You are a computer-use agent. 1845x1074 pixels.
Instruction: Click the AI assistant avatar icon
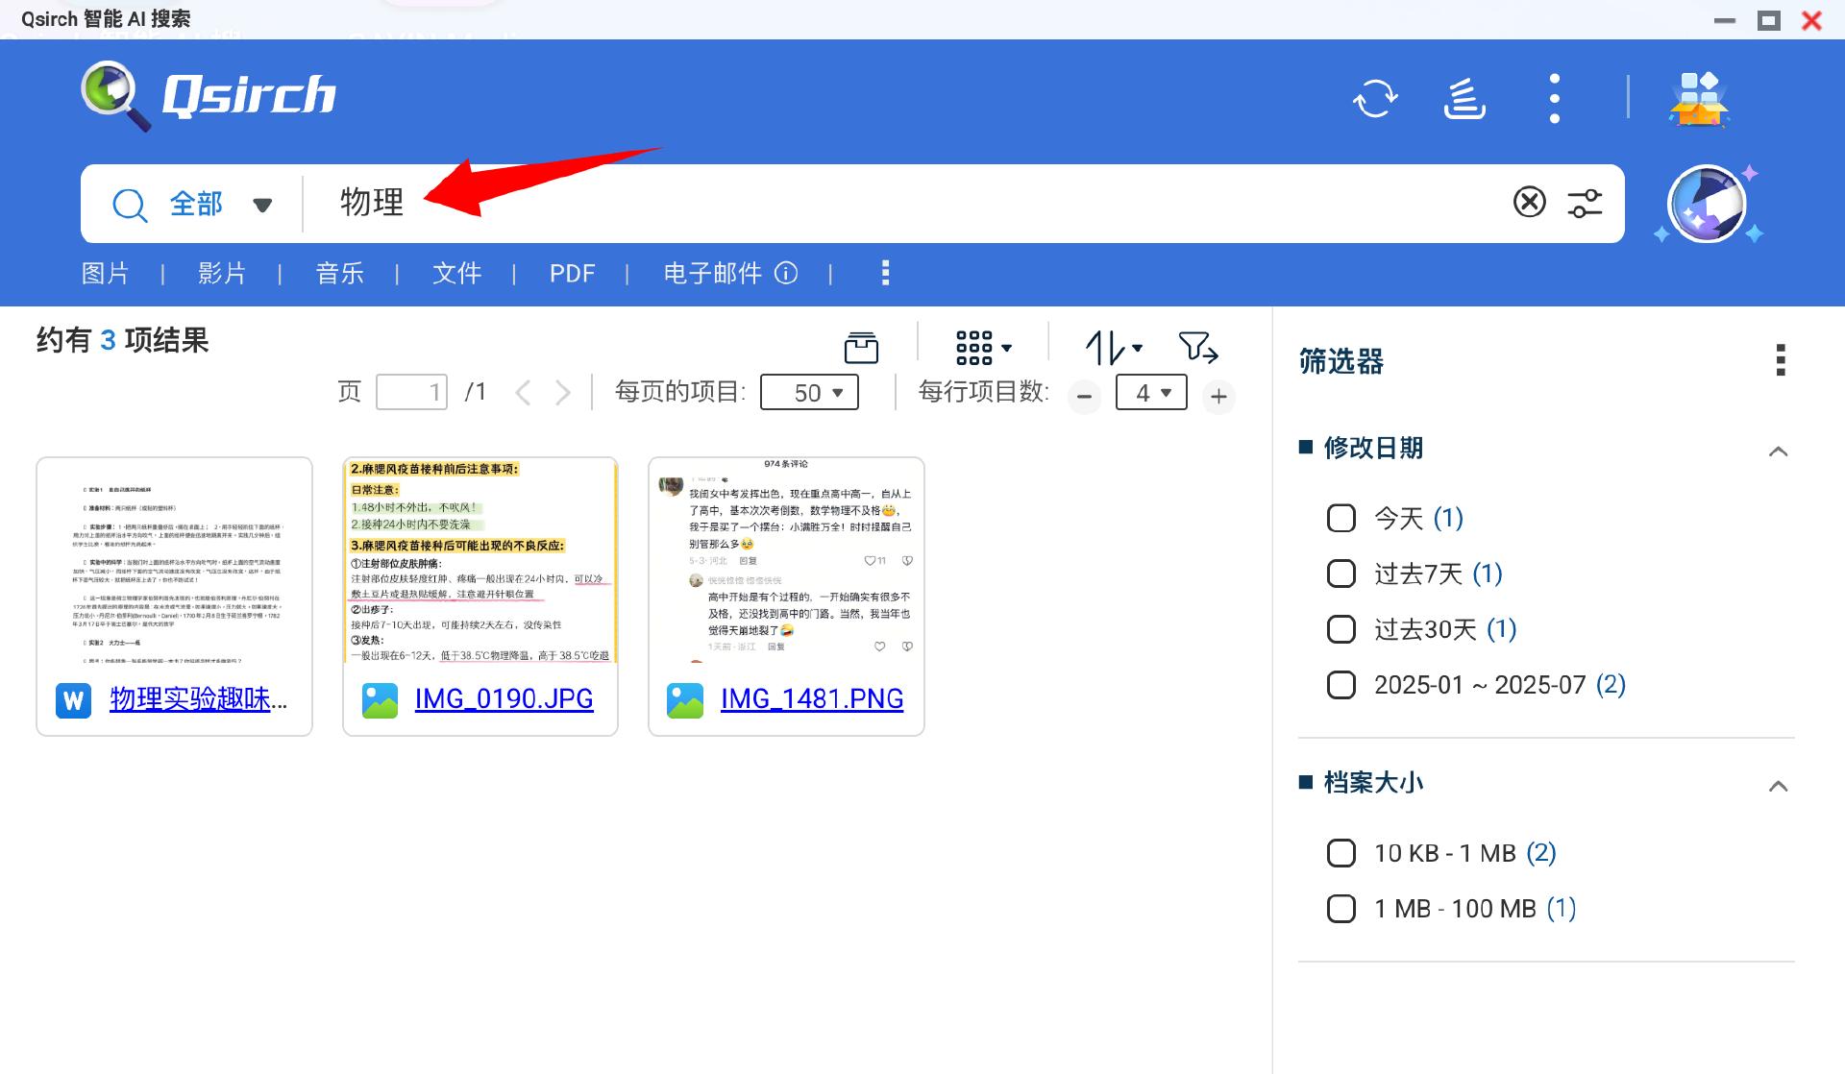[1707, 204]
